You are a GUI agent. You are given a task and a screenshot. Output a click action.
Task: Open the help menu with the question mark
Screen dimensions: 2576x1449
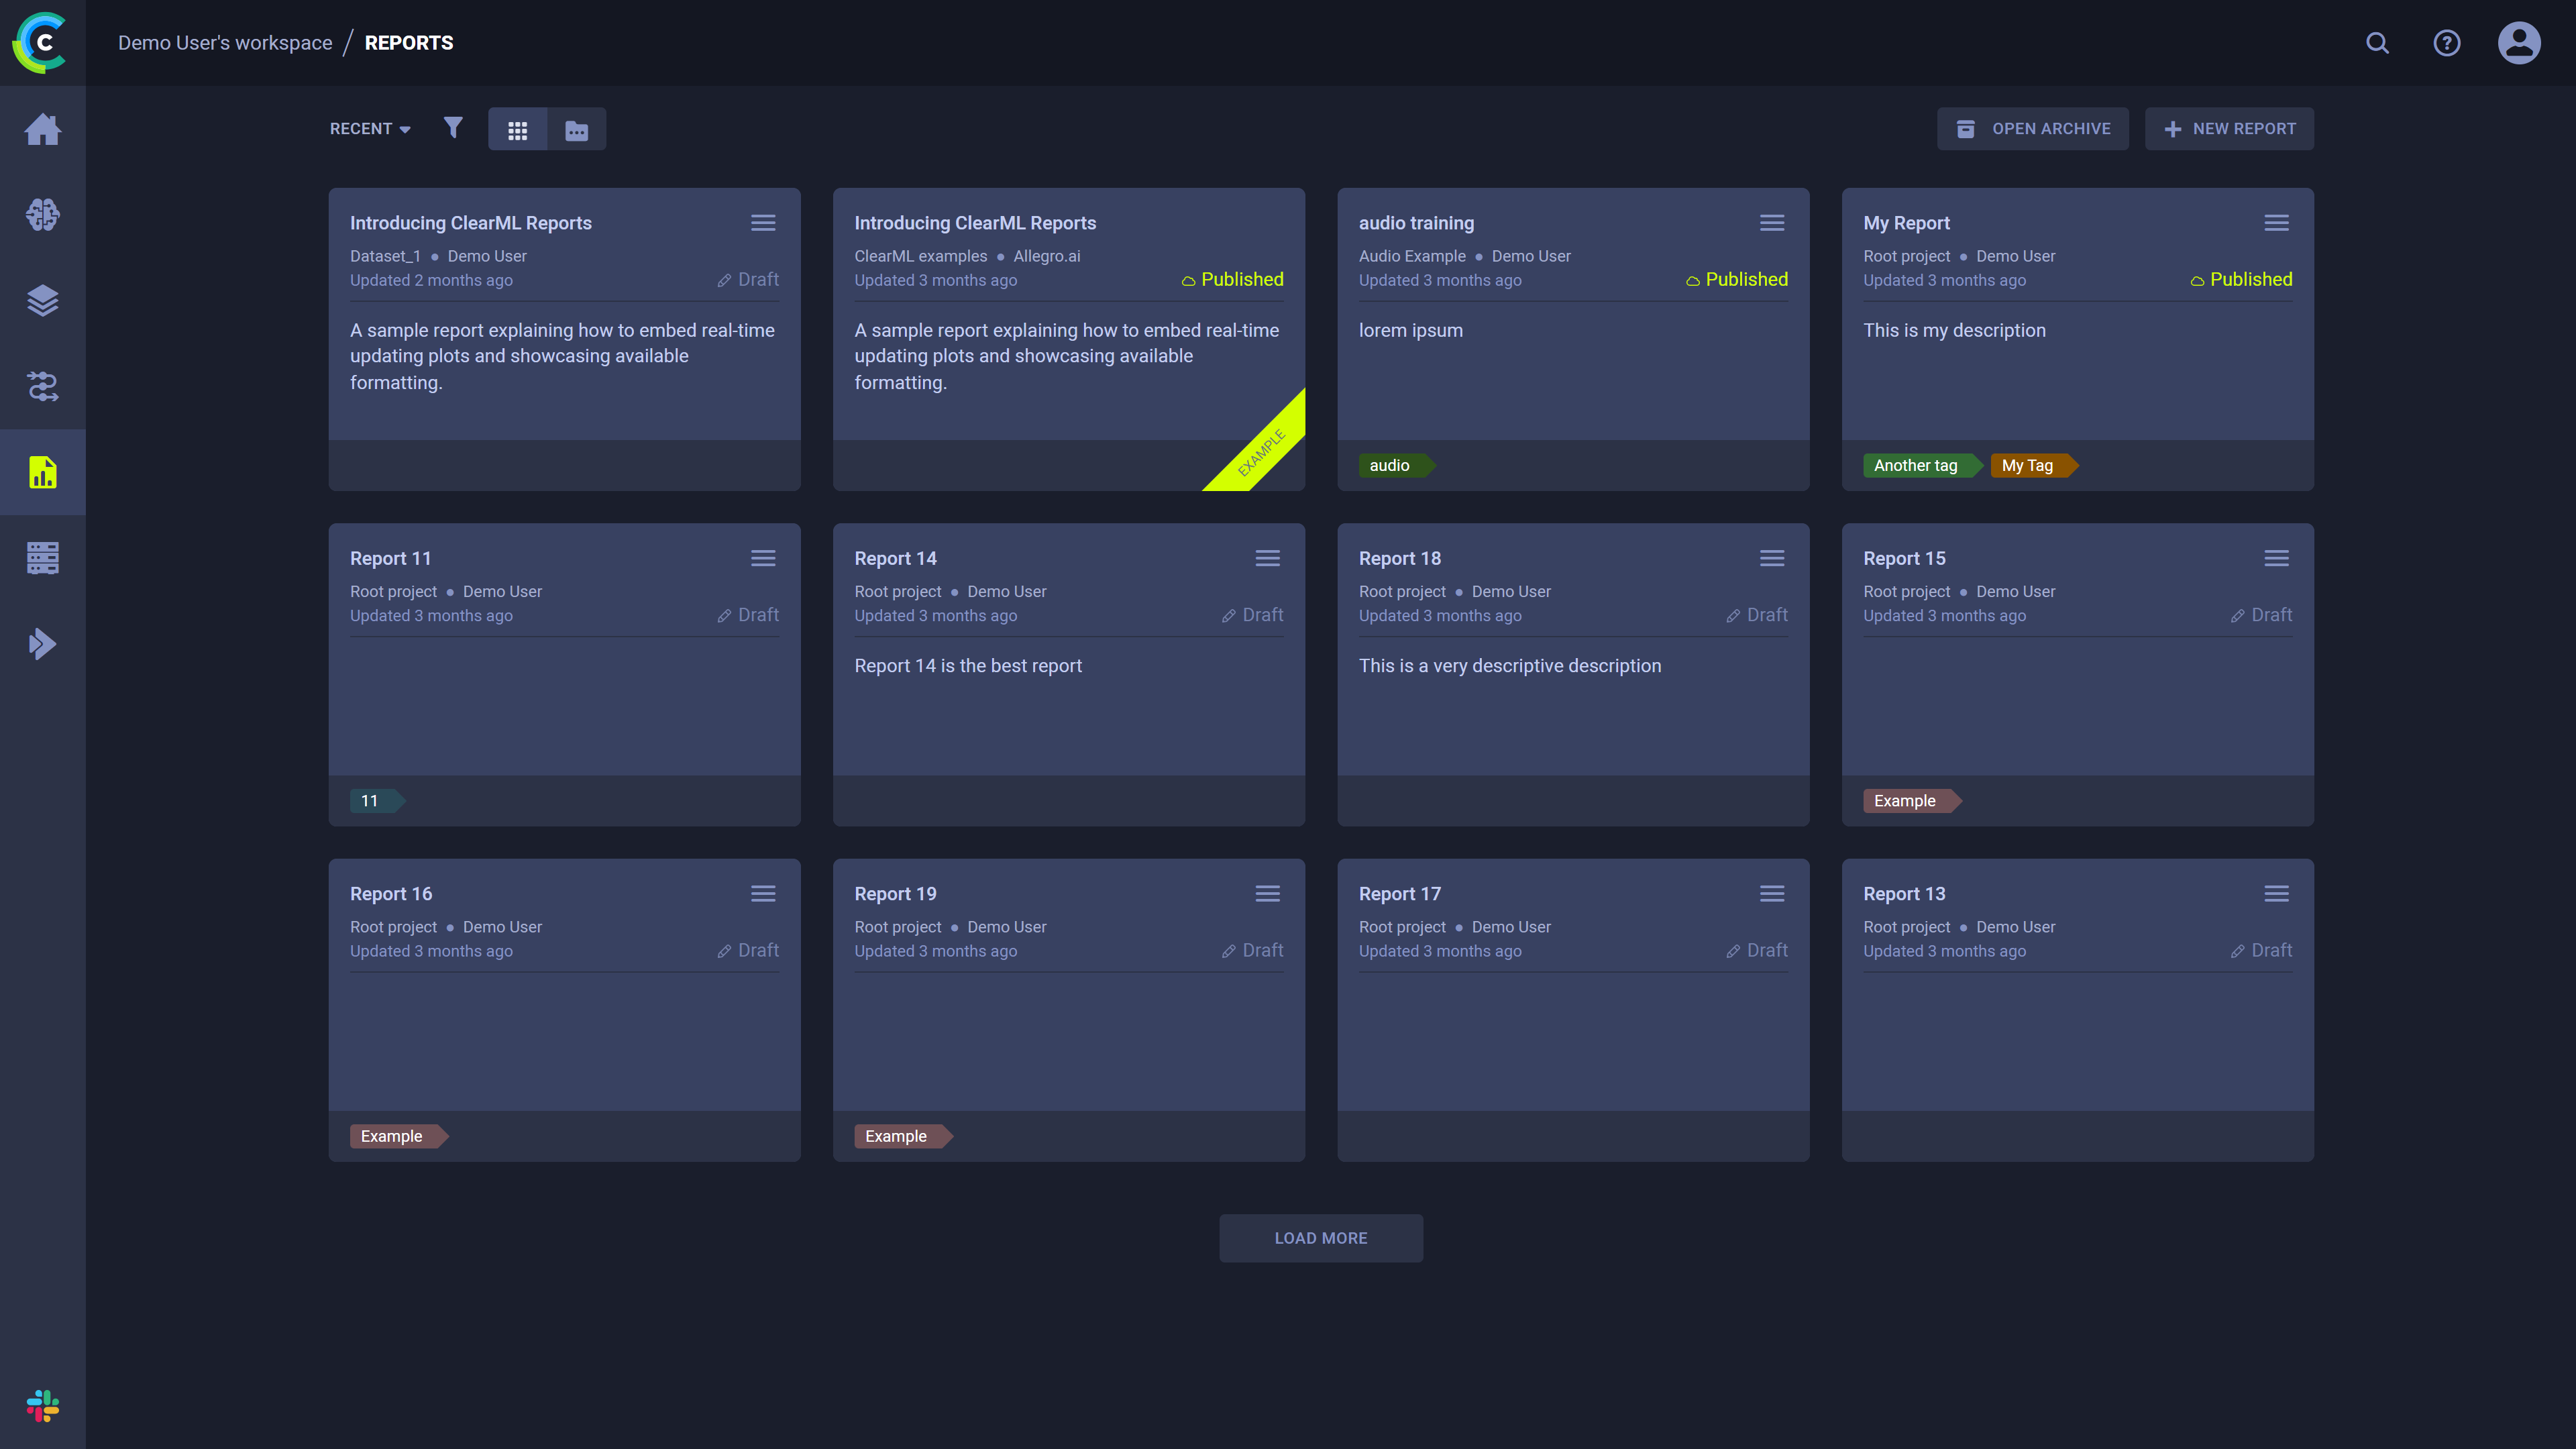pos(2447,43)
